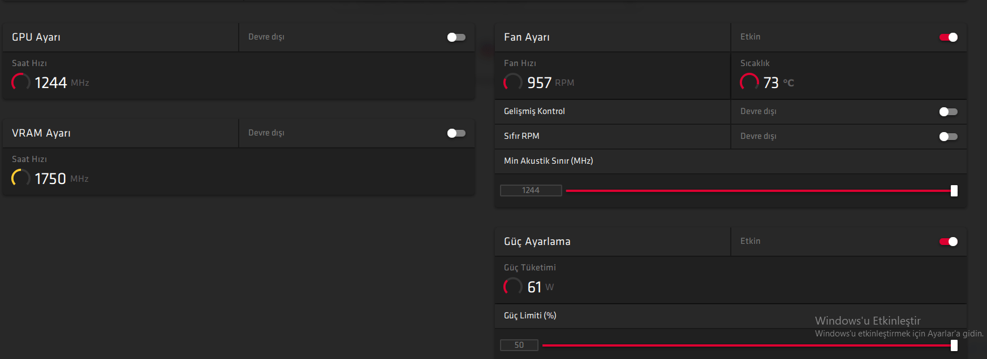Click the temperature gauge icon

pos(749,82)
